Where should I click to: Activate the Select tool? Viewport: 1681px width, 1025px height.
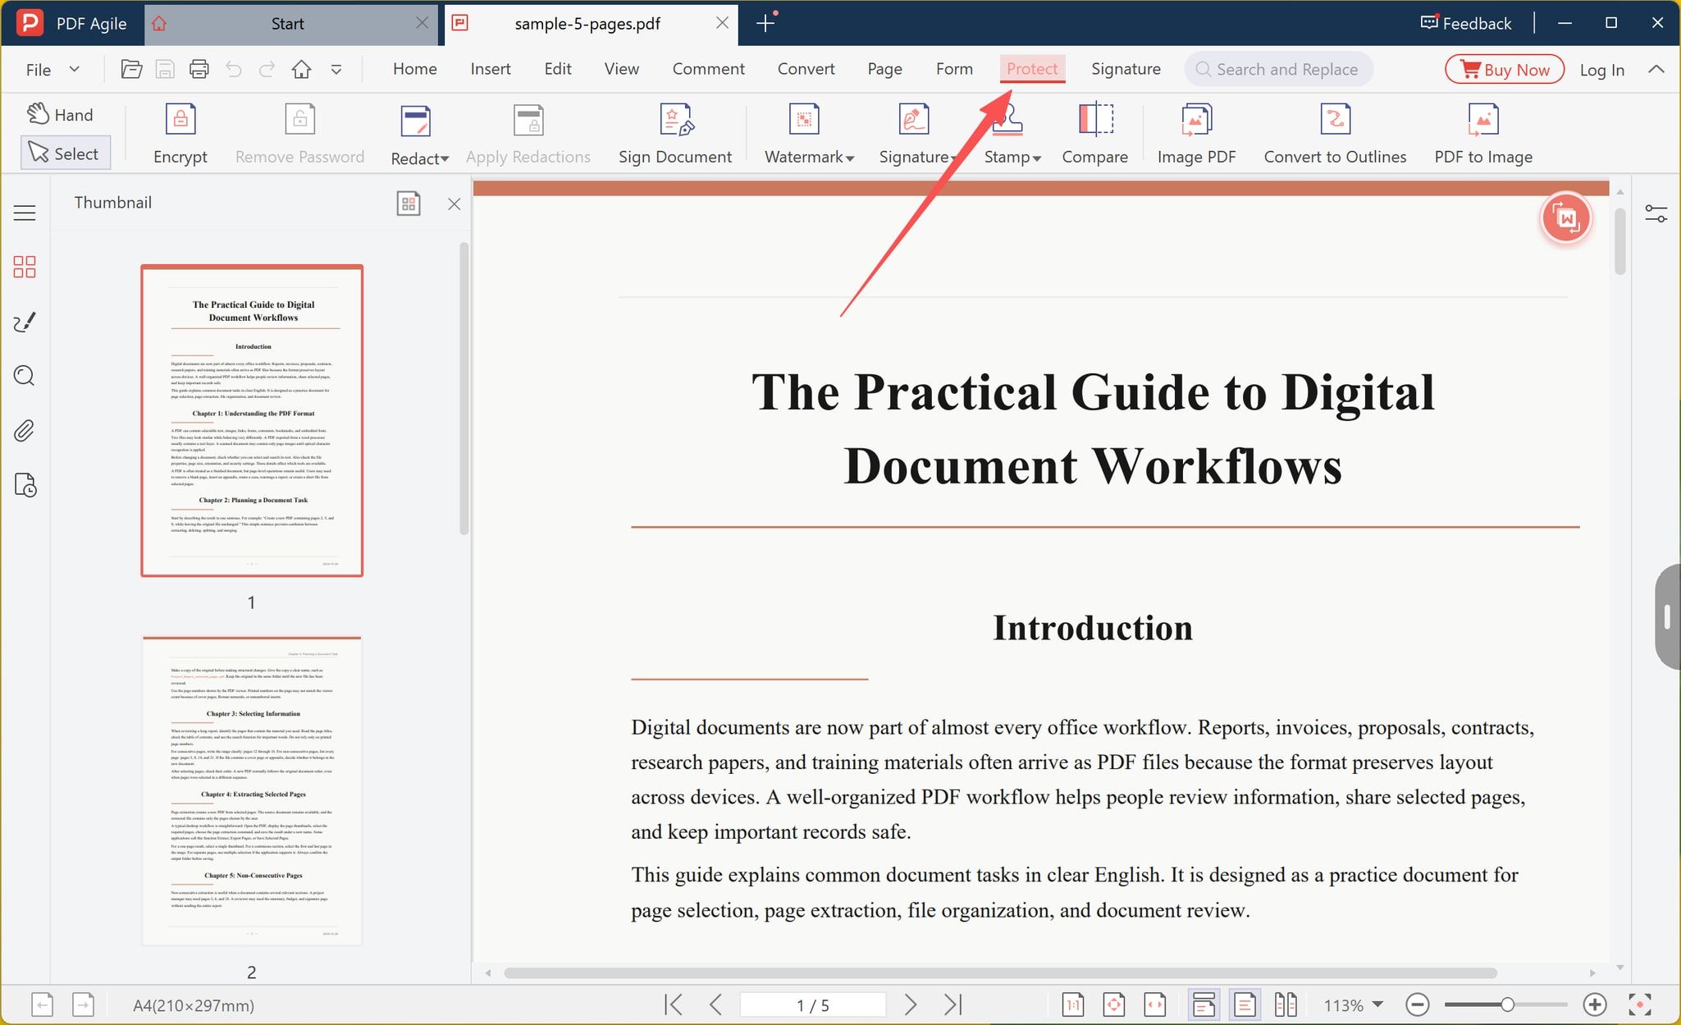[65, 153]
